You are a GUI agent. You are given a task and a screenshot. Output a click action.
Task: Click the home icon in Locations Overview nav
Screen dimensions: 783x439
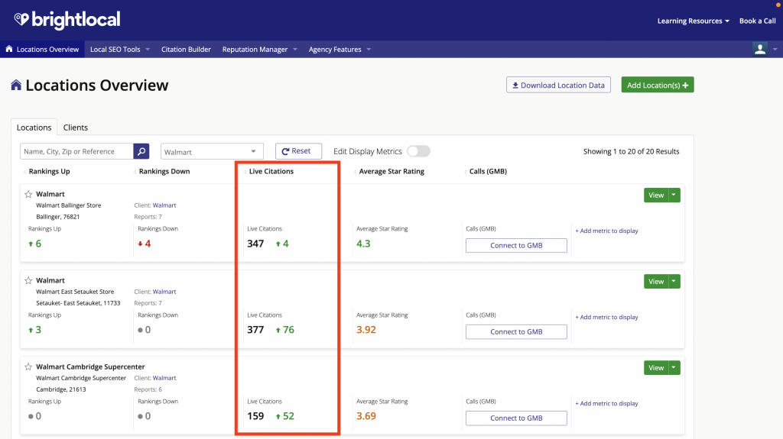(9, 50)
